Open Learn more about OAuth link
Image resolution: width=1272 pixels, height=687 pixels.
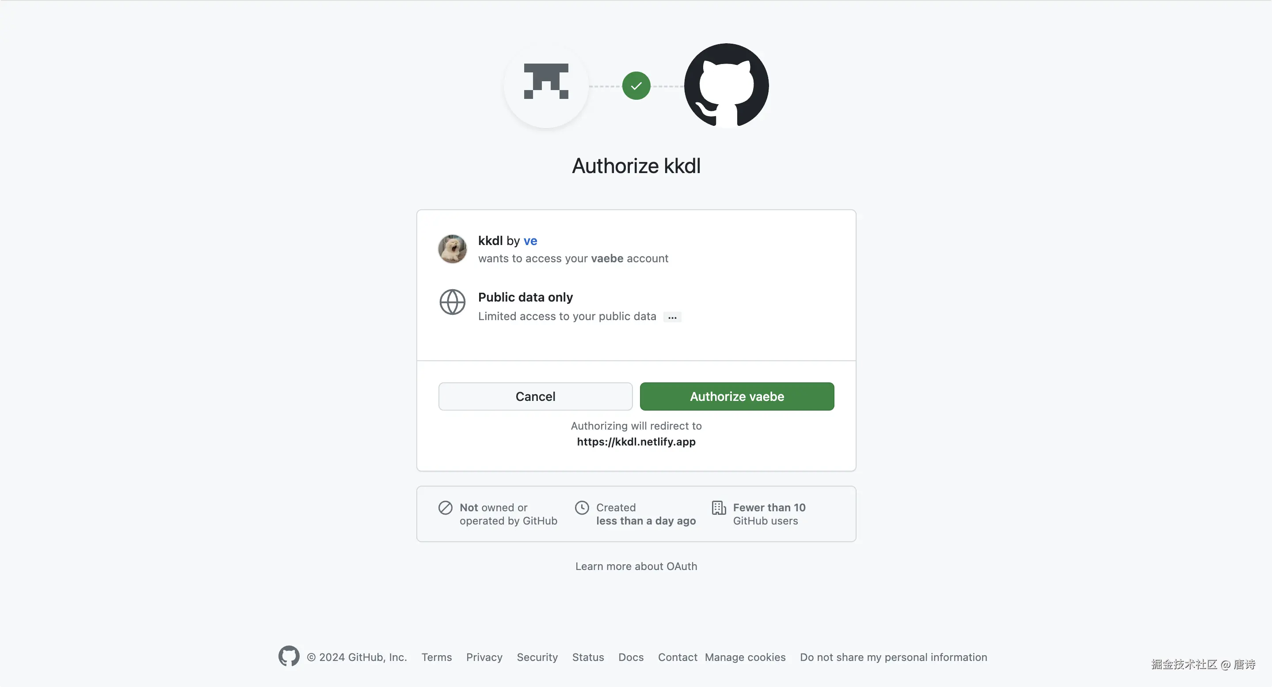click(636, 566)
